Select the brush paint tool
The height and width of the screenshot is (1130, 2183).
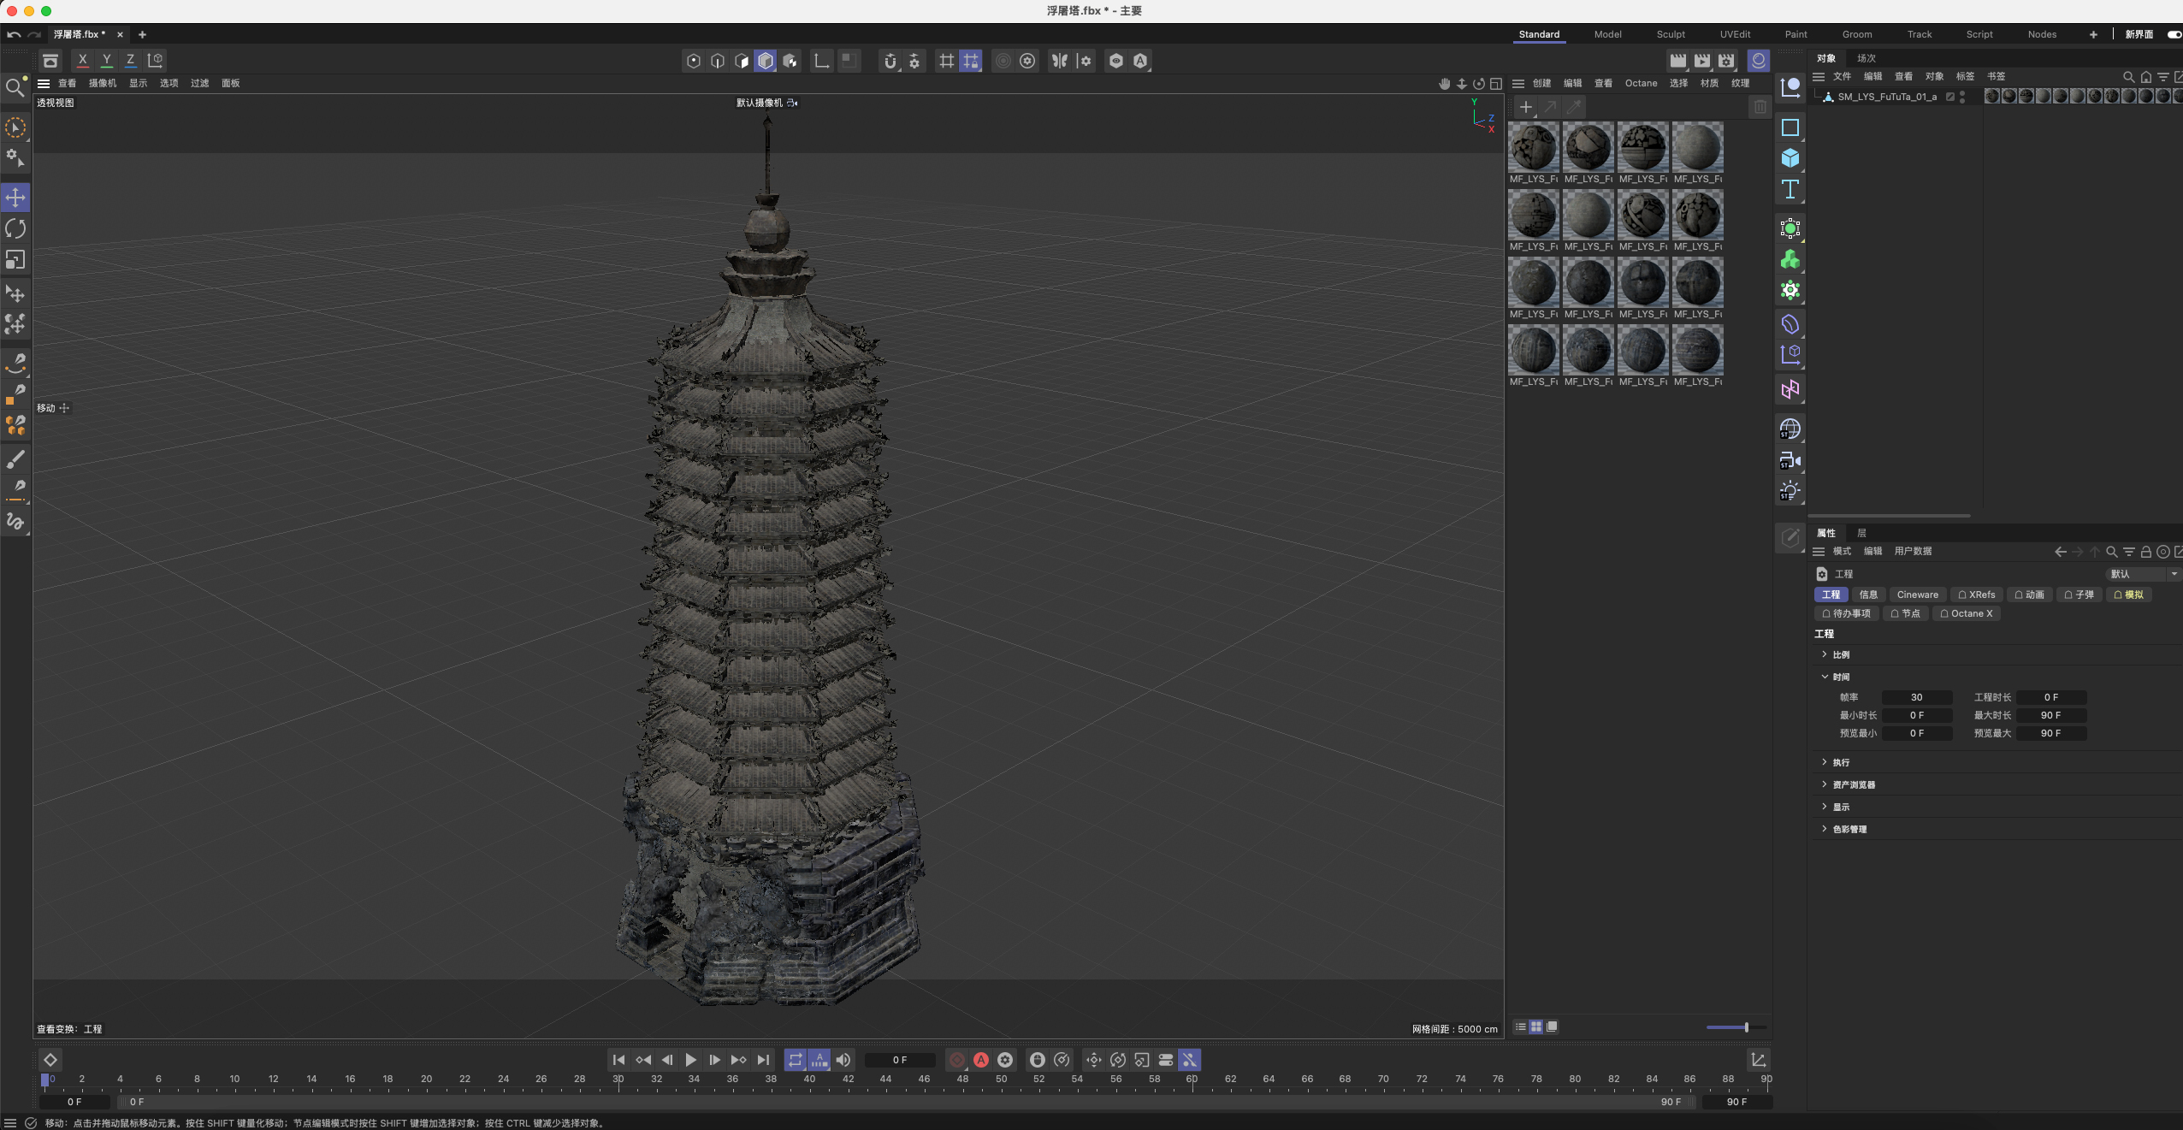coord(15,459)
